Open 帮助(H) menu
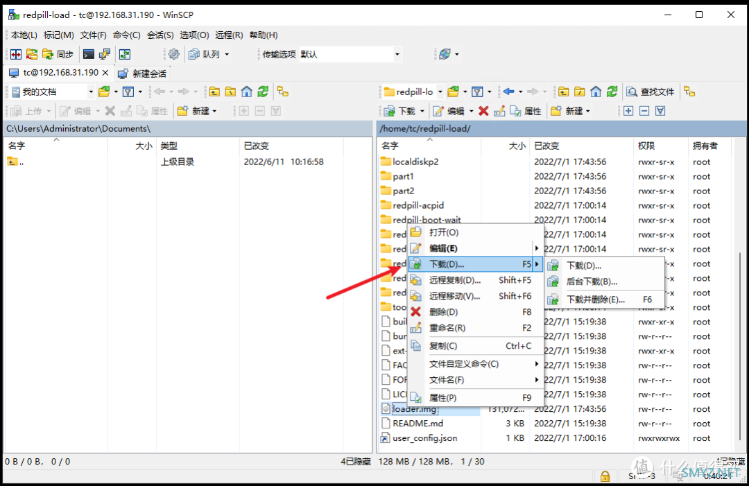The width and height of the screenshot is (749, 486). tap(264, 35)
